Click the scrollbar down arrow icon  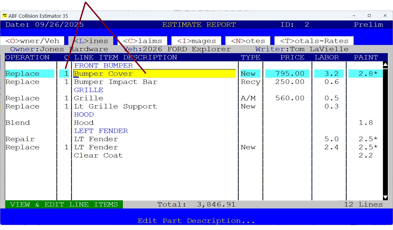[385, 197]
